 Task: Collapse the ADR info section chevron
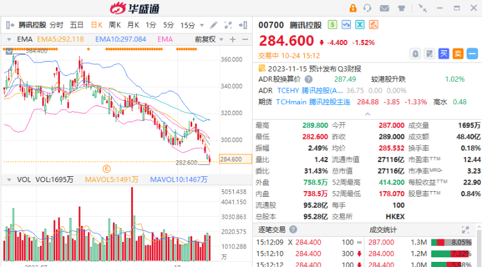368,114
